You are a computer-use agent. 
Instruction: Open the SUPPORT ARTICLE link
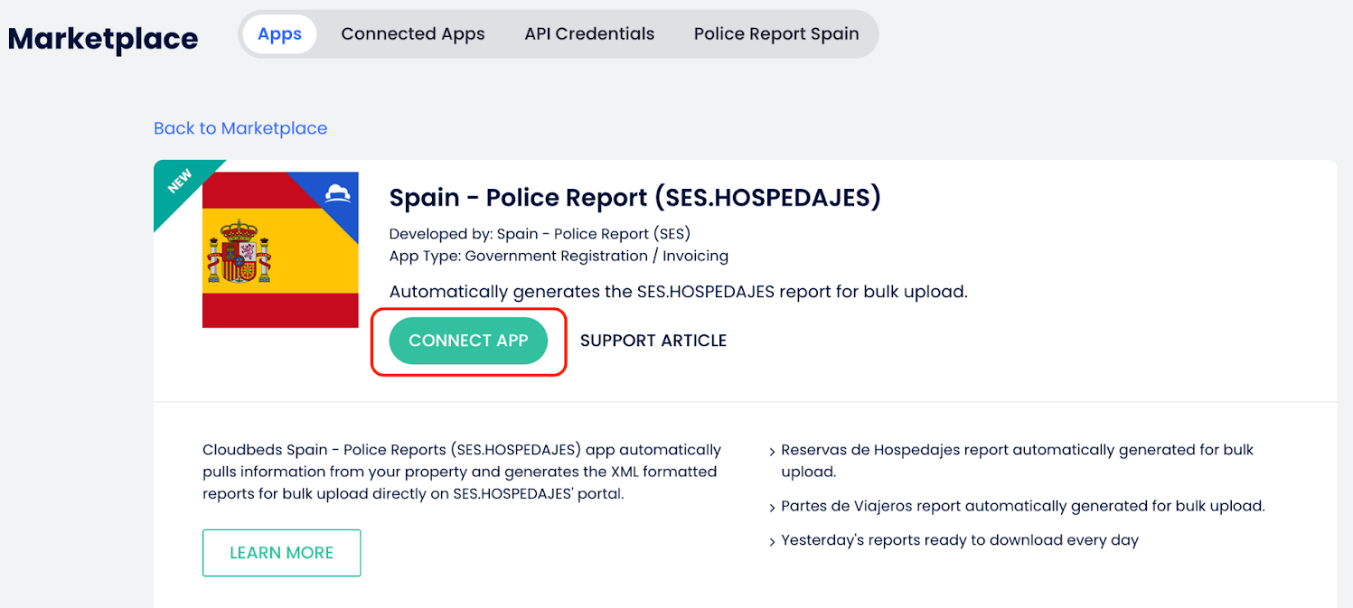(x=653, y=341)
